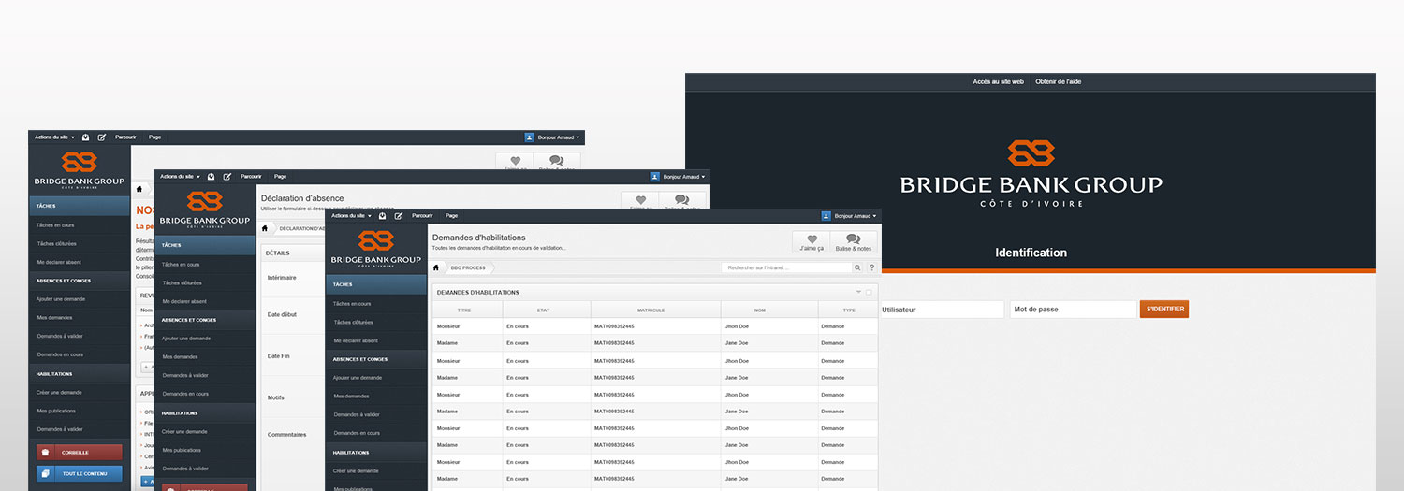
Task: Follow the Accès au site web link
Action: 998,81
